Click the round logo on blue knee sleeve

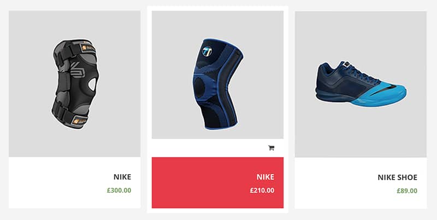(x=207, y=51)
